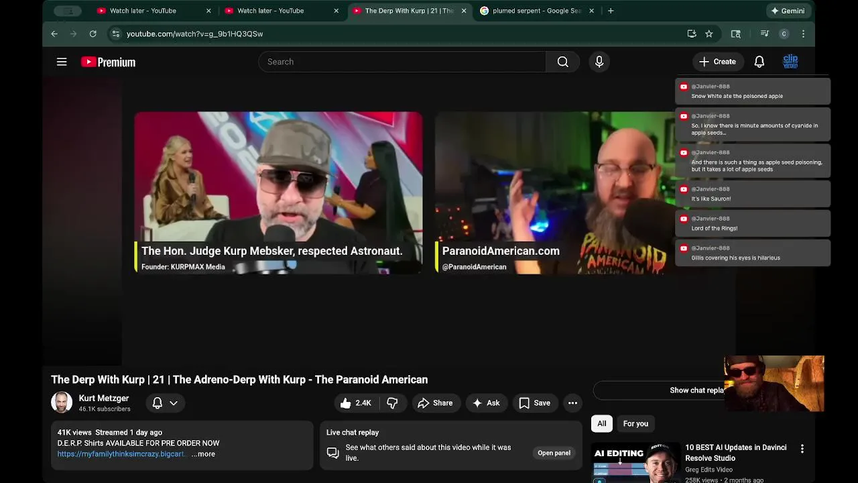
Task: Open the bigcartel shirts link
Action: (121, 454)
